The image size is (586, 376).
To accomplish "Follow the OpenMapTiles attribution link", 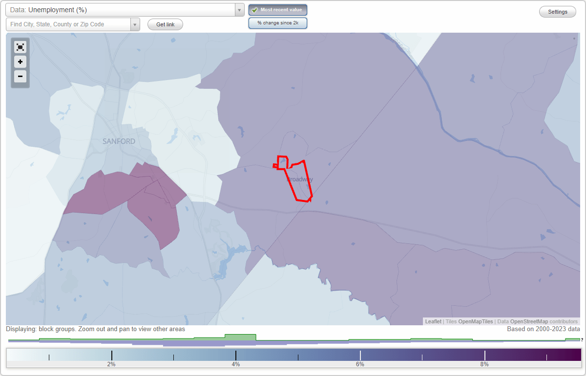I will [475, 321].
